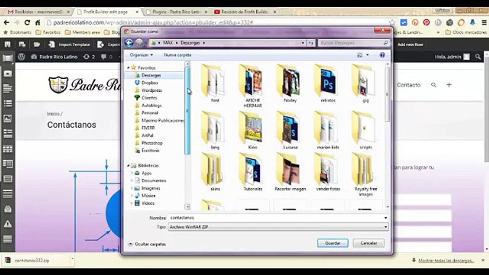Click Add new Row in builder
The width and height of the screenshot is (489, 275).
(410, 45)
